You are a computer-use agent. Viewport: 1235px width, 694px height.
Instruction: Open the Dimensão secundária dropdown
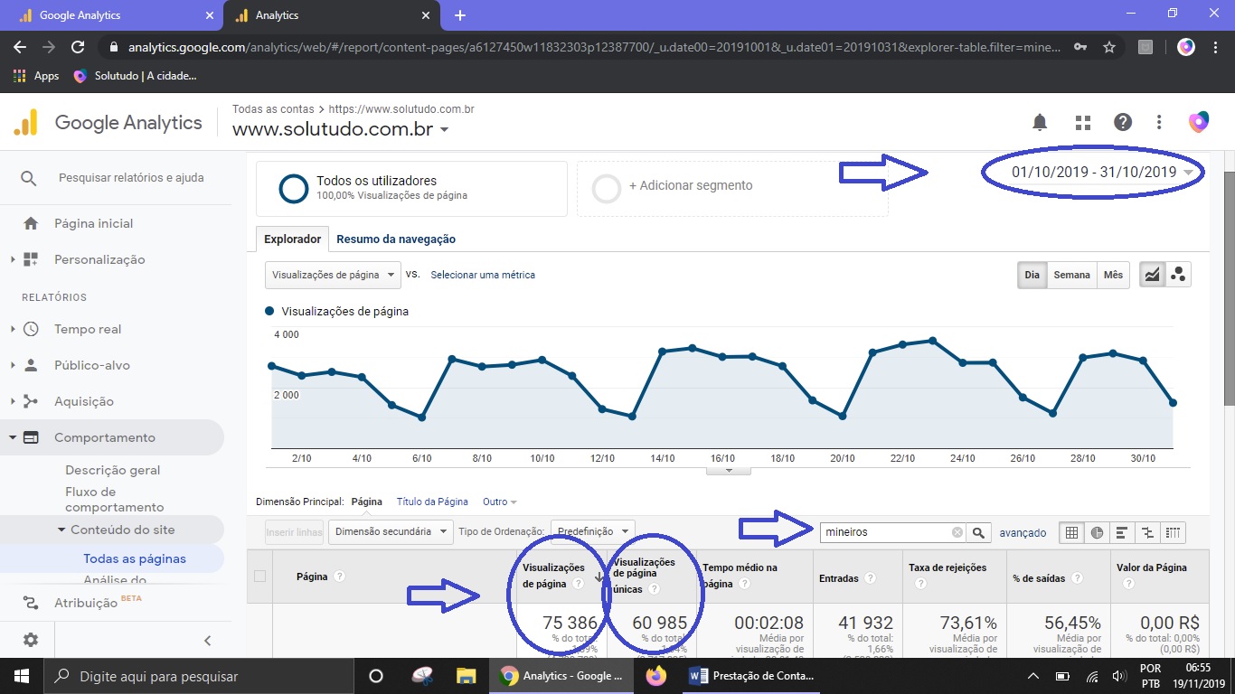(x=390, y=532)
